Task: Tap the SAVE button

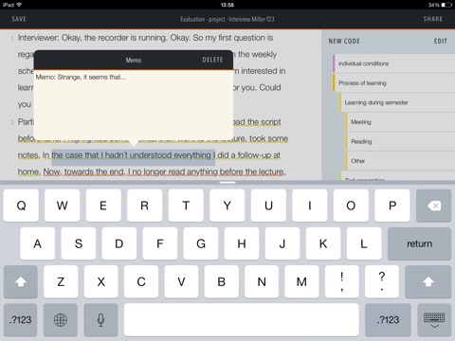Action: point(19,19)
